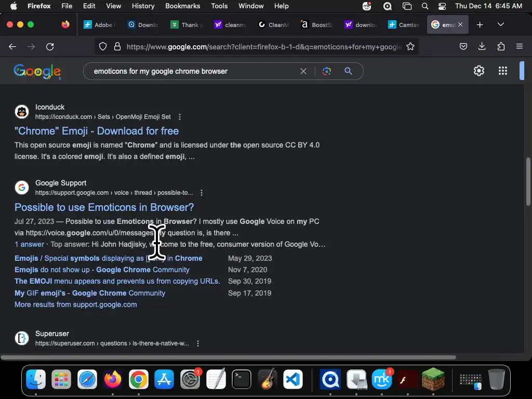Open the Firefox File menu
532x399 pixels.
[66, 6]
